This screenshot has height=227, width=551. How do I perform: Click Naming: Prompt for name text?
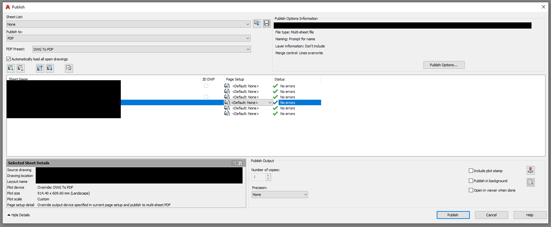click(x=295, y=39)
